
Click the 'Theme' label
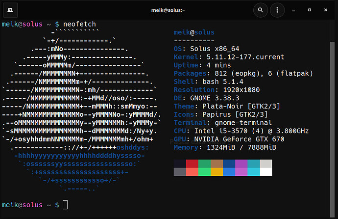click(x=184, y=106)
